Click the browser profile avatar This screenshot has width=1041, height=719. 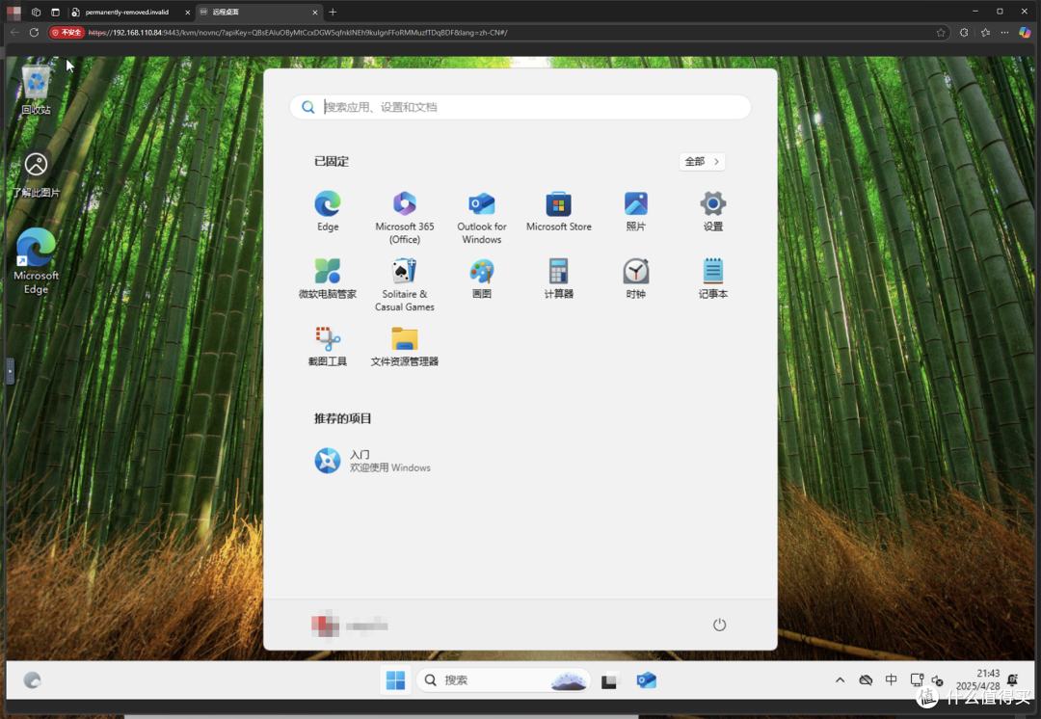(13, 12)
